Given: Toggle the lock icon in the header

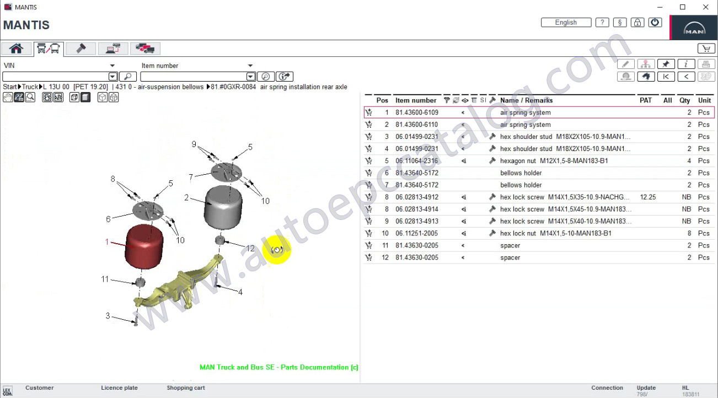Looking at the screenshot, I should (x=637, y=23).
